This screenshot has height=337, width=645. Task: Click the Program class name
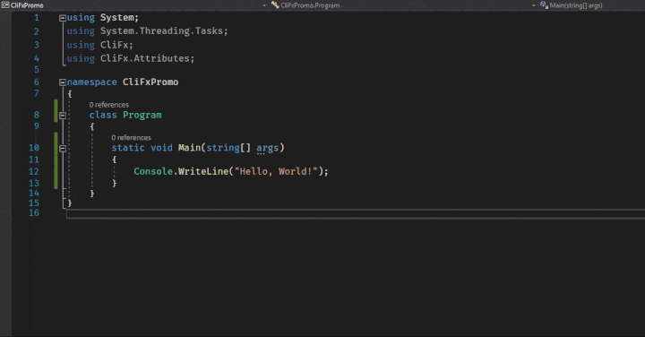[142, 116]
